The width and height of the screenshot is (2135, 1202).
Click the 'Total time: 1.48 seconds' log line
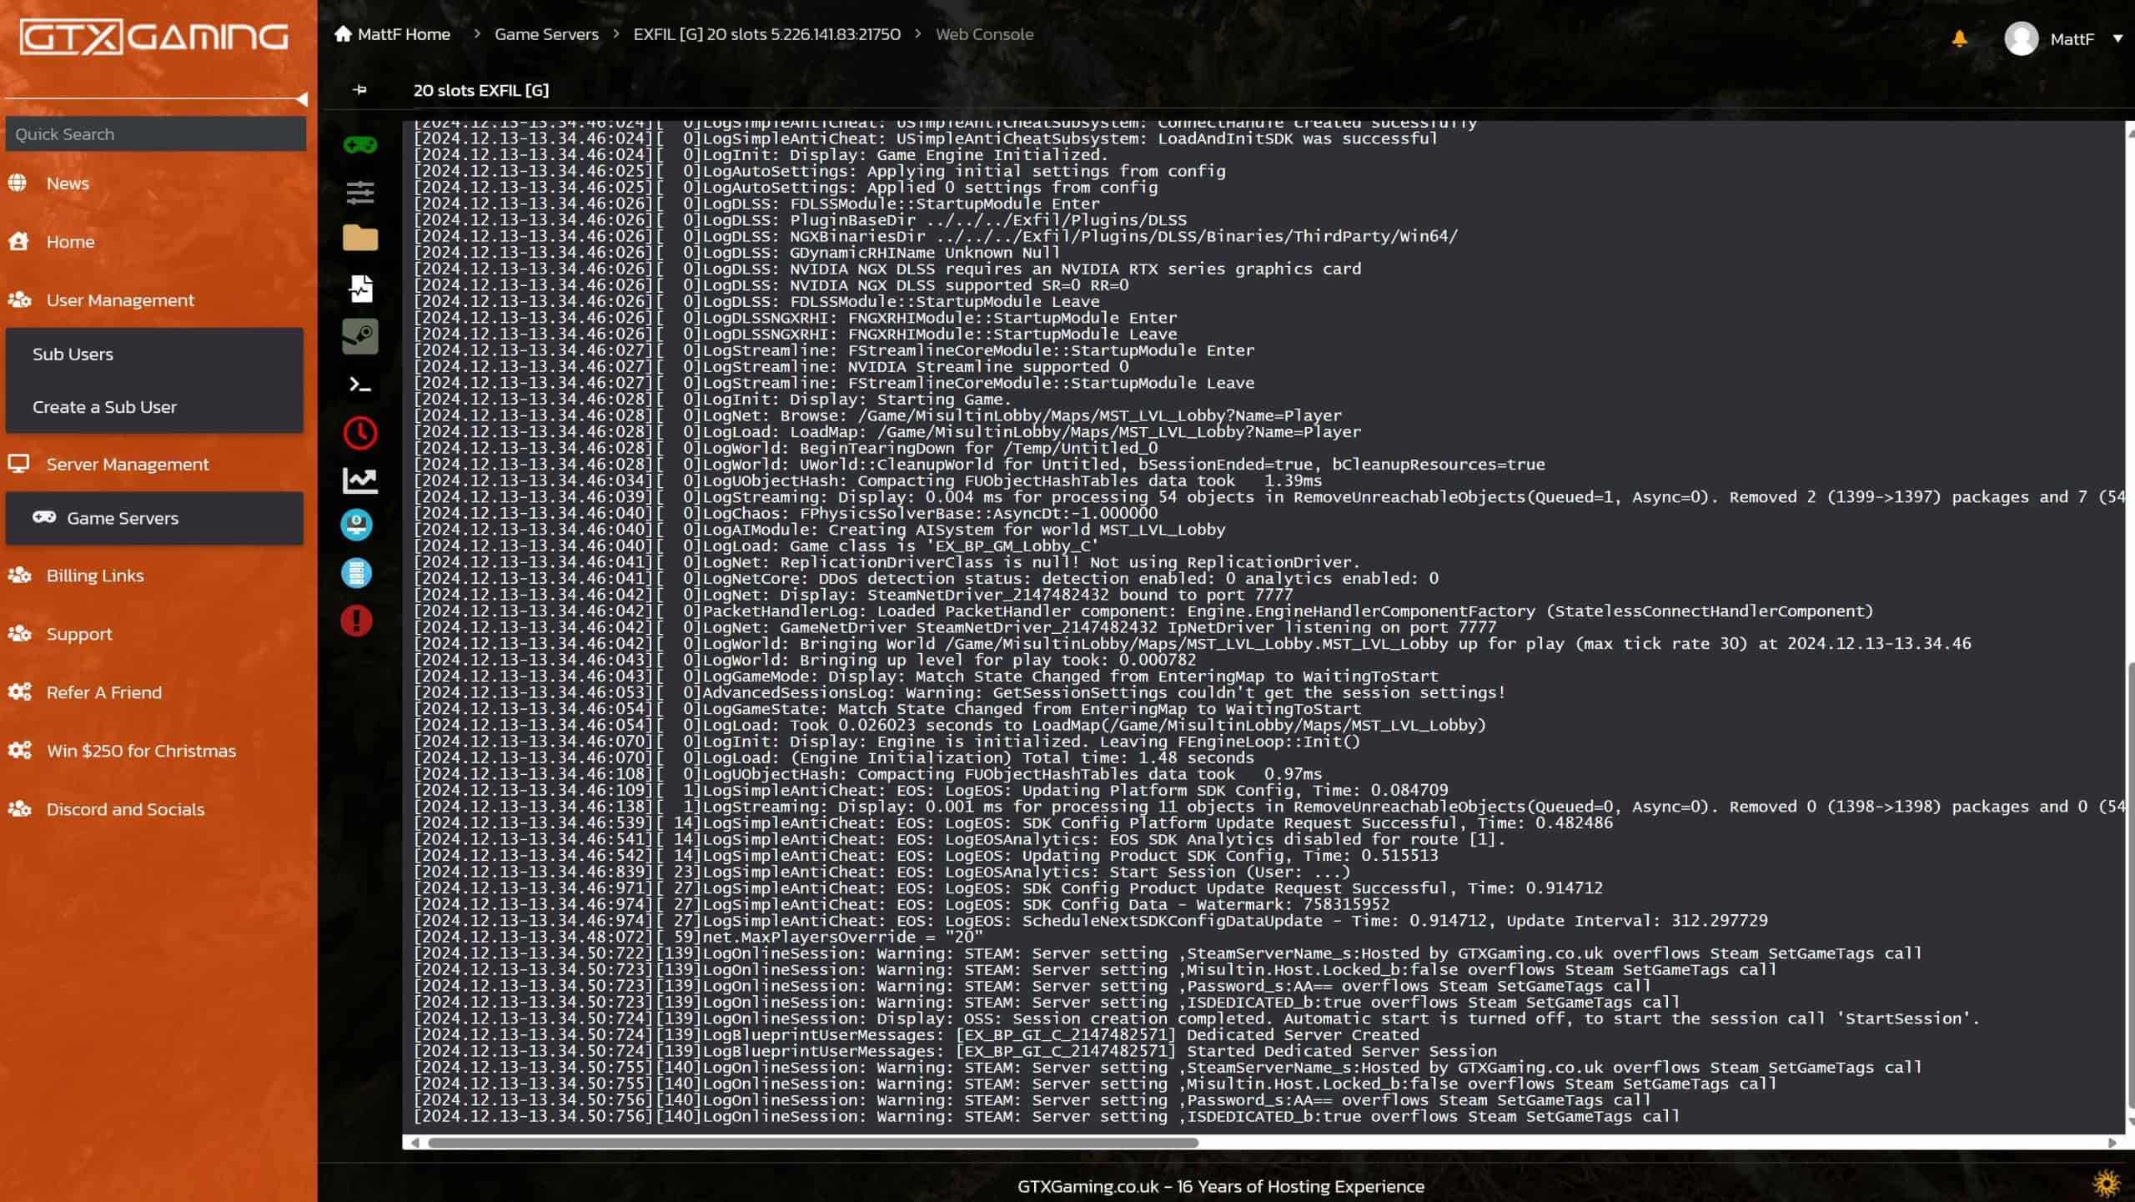[x=834, y=758]
